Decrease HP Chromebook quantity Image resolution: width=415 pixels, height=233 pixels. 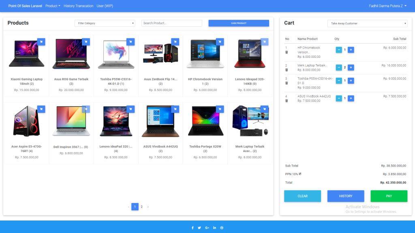[339, 50]
